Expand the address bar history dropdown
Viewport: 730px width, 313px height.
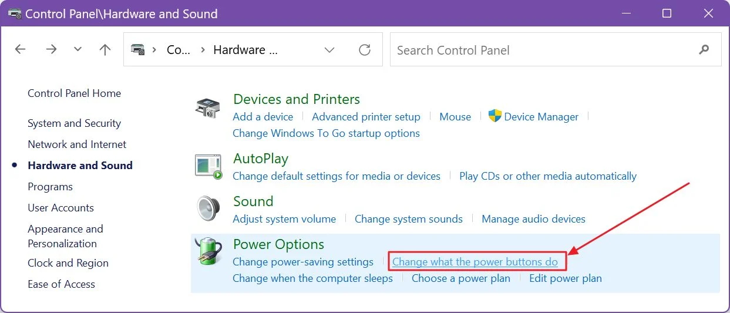click(329, 50)
